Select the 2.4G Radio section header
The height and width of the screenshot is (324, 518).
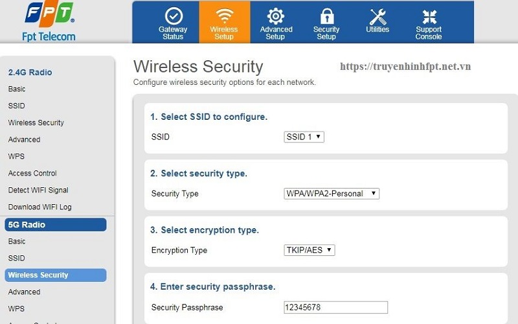tap(30, 73)
